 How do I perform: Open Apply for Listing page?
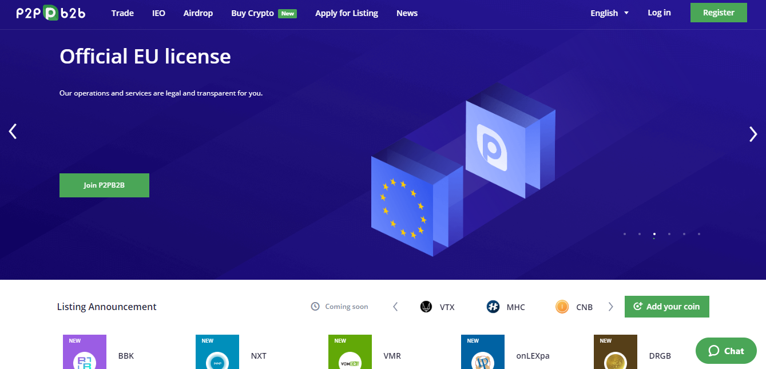pos(347,13)
